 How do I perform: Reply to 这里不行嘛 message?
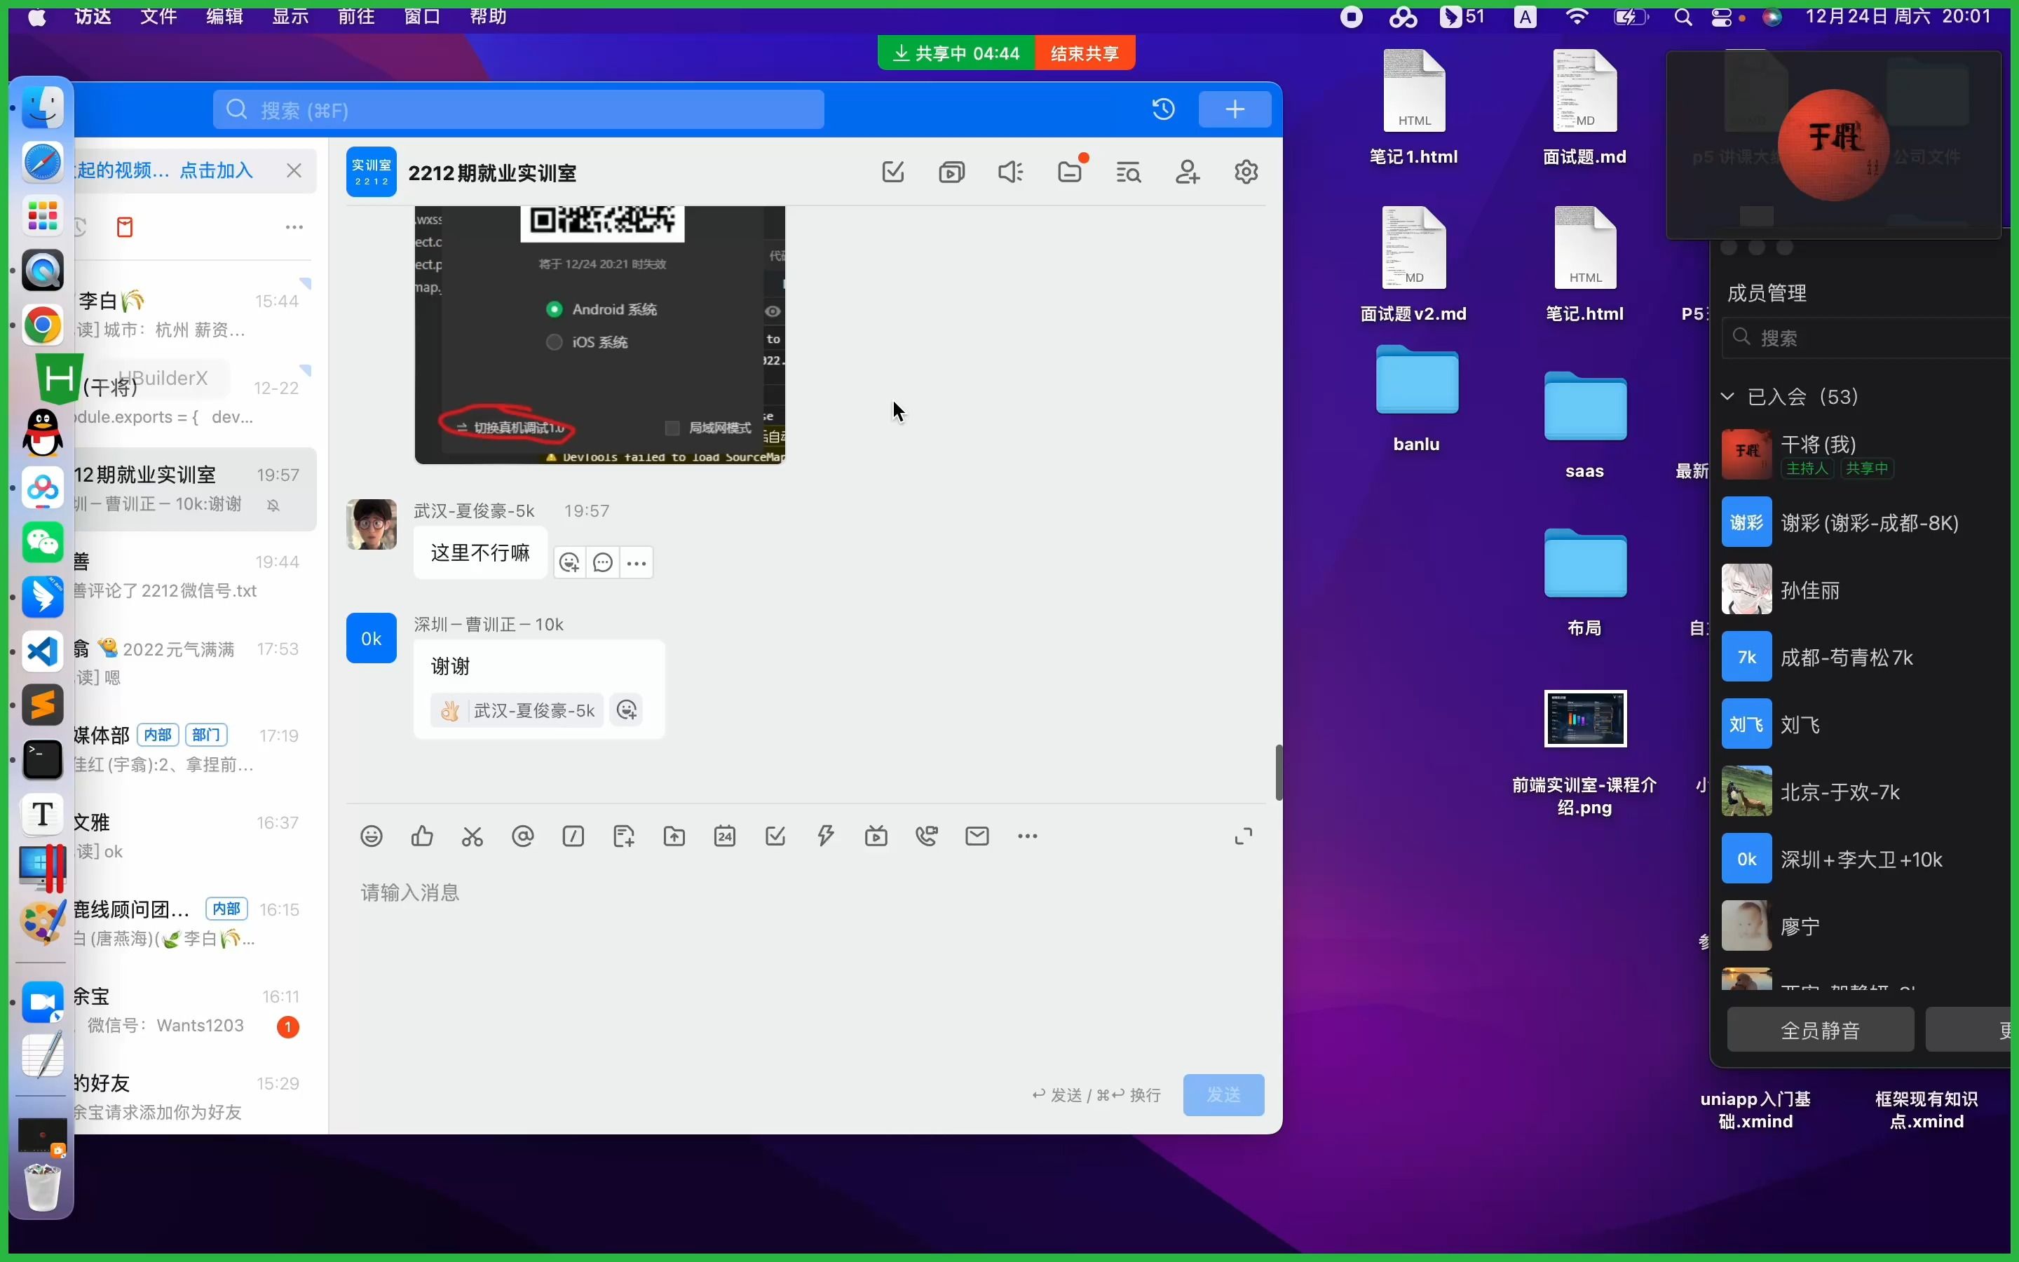(x=603, y=562)
